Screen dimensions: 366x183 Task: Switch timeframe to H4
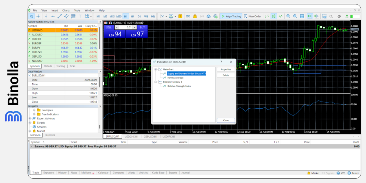(132, 16)
